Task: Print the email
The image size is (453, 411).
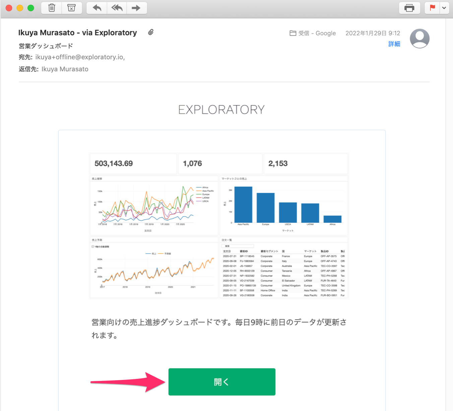Action: coord(409,8)
